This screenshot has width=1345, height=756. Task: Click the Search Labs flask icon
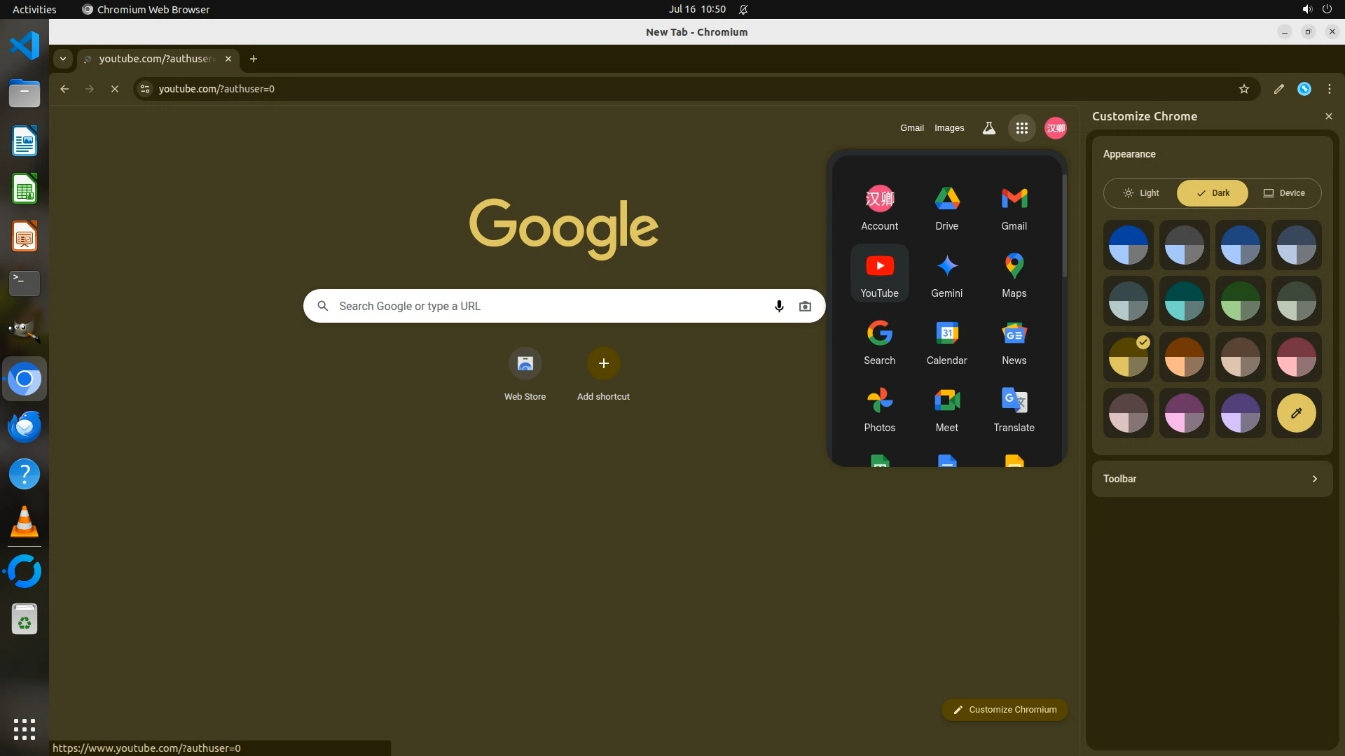point(988,128)
